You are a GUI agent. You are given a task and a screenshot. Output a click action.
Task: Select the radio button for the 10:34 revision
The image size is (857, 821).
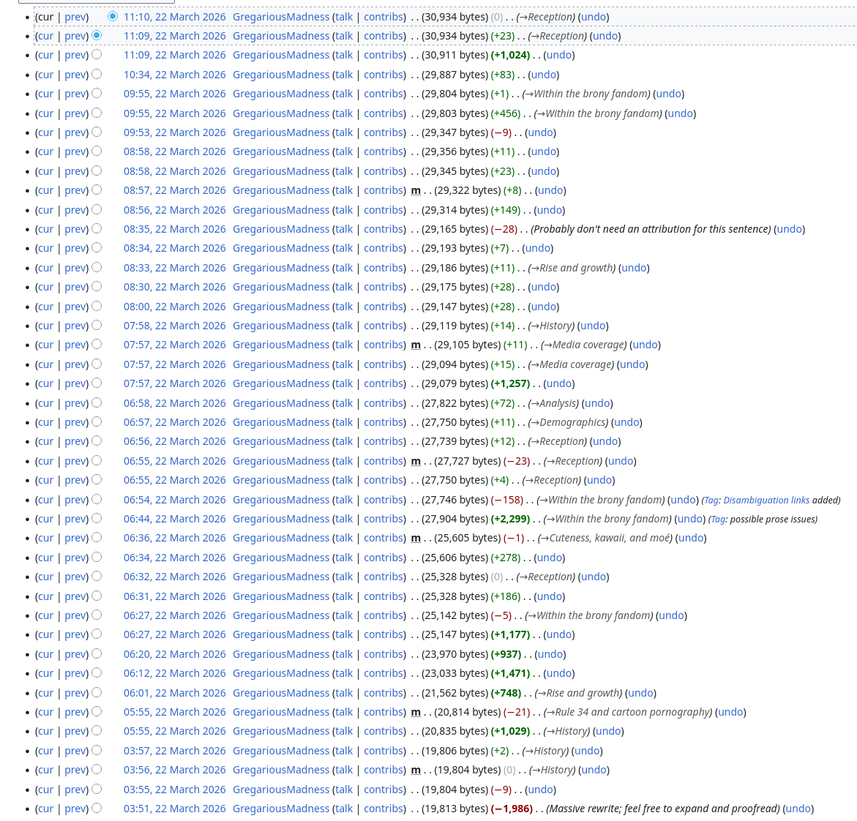pos(97,75)
